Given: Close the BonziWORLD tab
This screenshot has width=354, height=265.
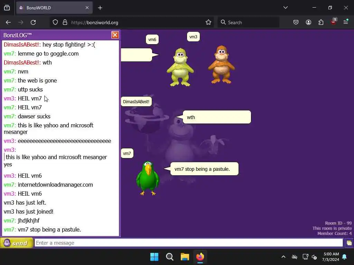Looking at the screenshot, I should [87, 8].
